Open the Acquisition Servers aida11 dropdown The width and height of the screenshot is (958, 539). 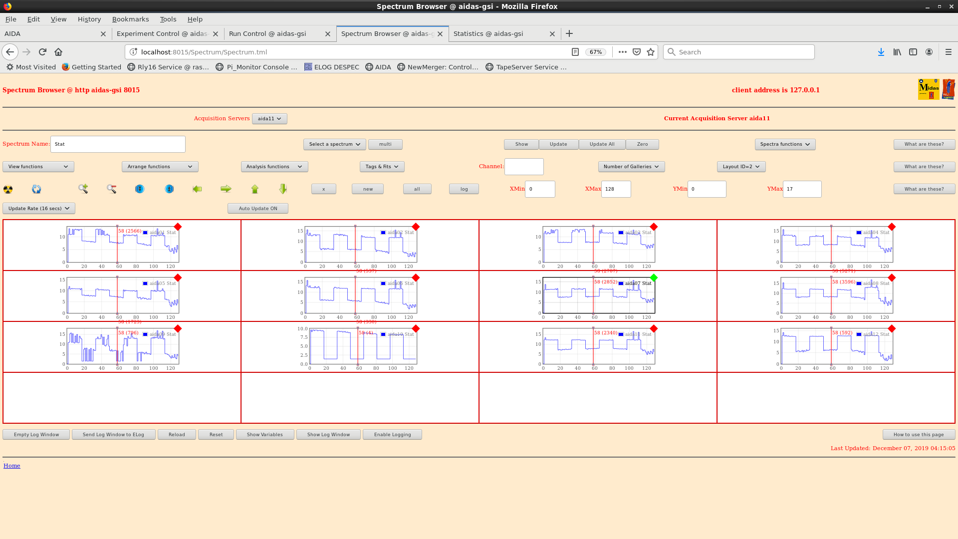(x=269, y=119)
